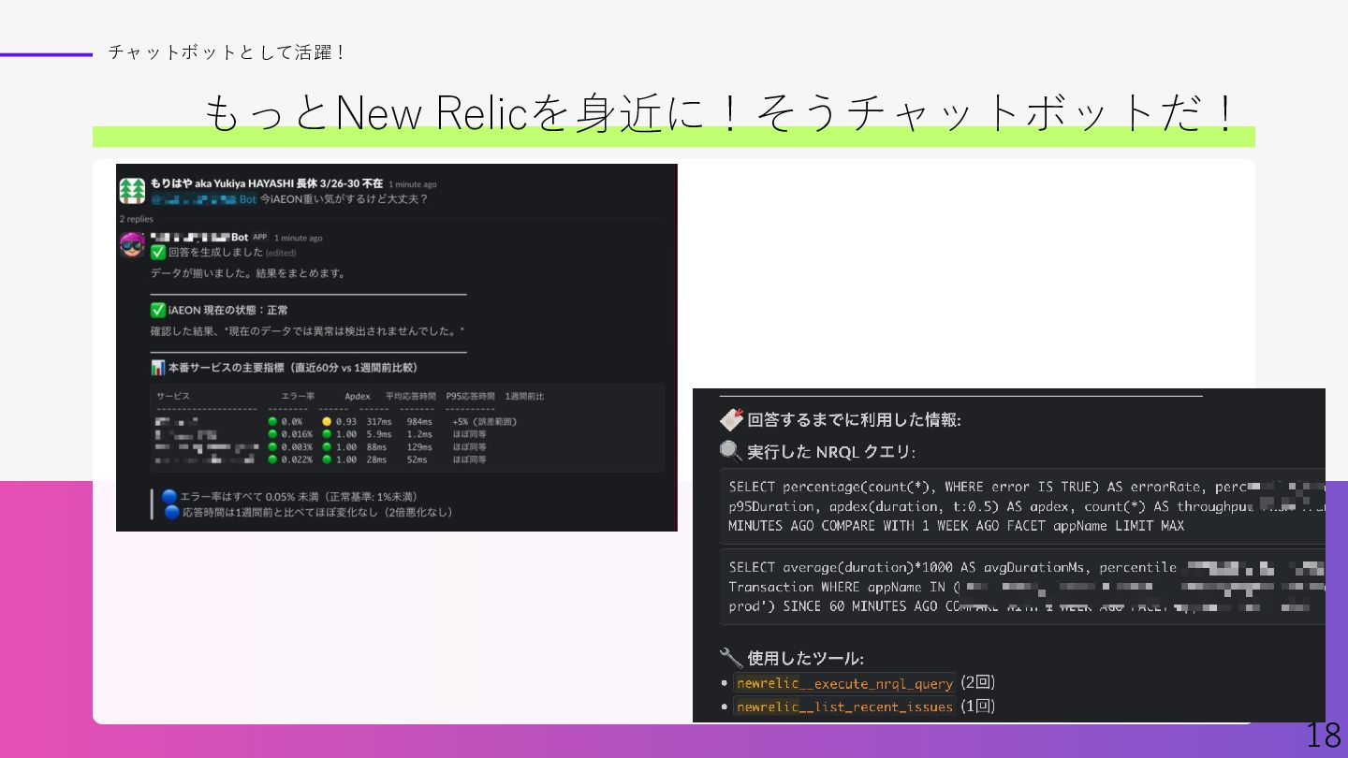
Task: Click the magnifier emoji before 実行した NRQL クエリ
Action: tap(731, 452)
